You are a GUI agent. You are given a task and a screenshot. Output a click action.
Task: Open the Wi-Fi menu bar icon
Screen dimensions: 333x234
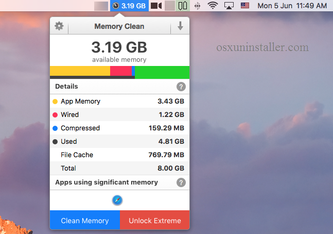pyautogui.click(x=213, y=6)
